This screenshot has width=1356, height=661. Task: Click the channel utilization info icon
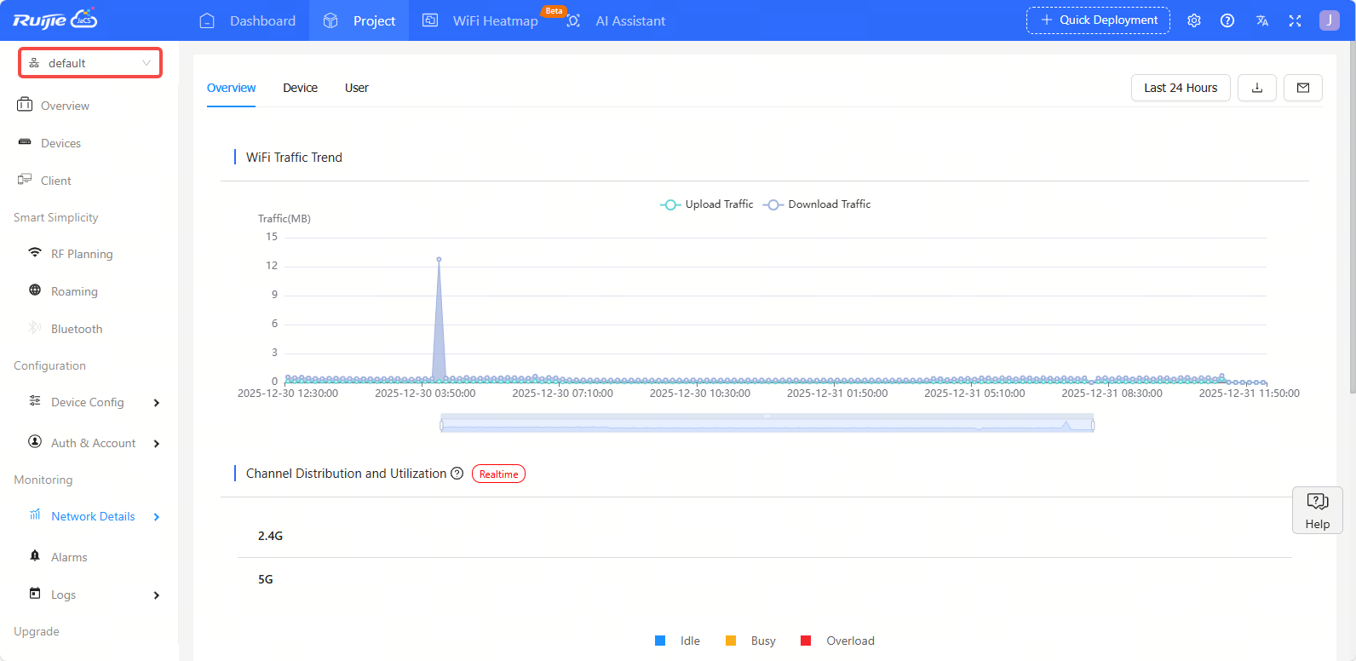pyautogui.click(x=457, y=474)
